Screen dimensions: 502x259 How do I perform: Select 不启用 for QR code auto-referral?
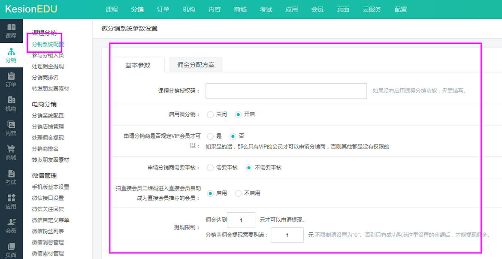point(238,193)
